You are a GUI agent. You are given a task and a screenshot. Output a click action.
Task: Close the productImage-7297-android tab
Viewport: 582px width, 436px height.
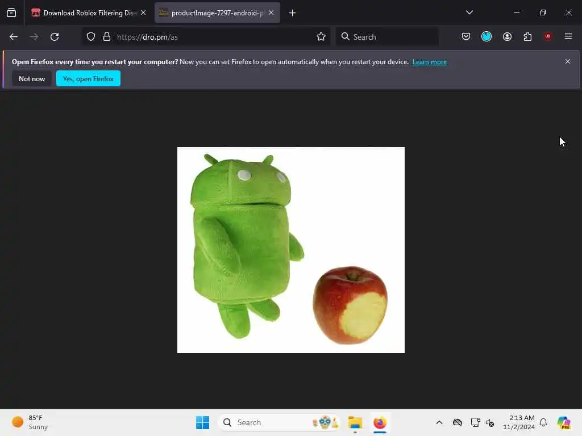click(271, 12)
